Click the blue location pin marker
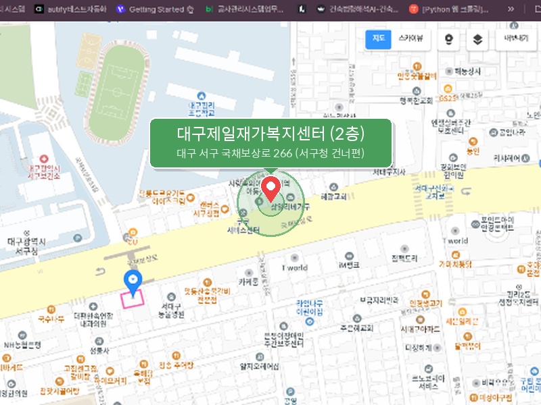541x405 pixels. [133, 282]
